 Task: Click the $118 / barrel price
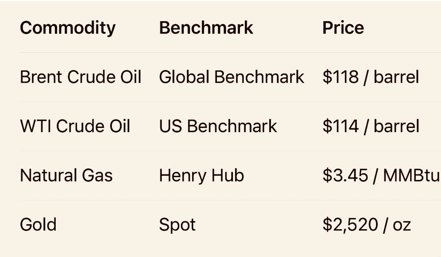click(x=371, y=77)
